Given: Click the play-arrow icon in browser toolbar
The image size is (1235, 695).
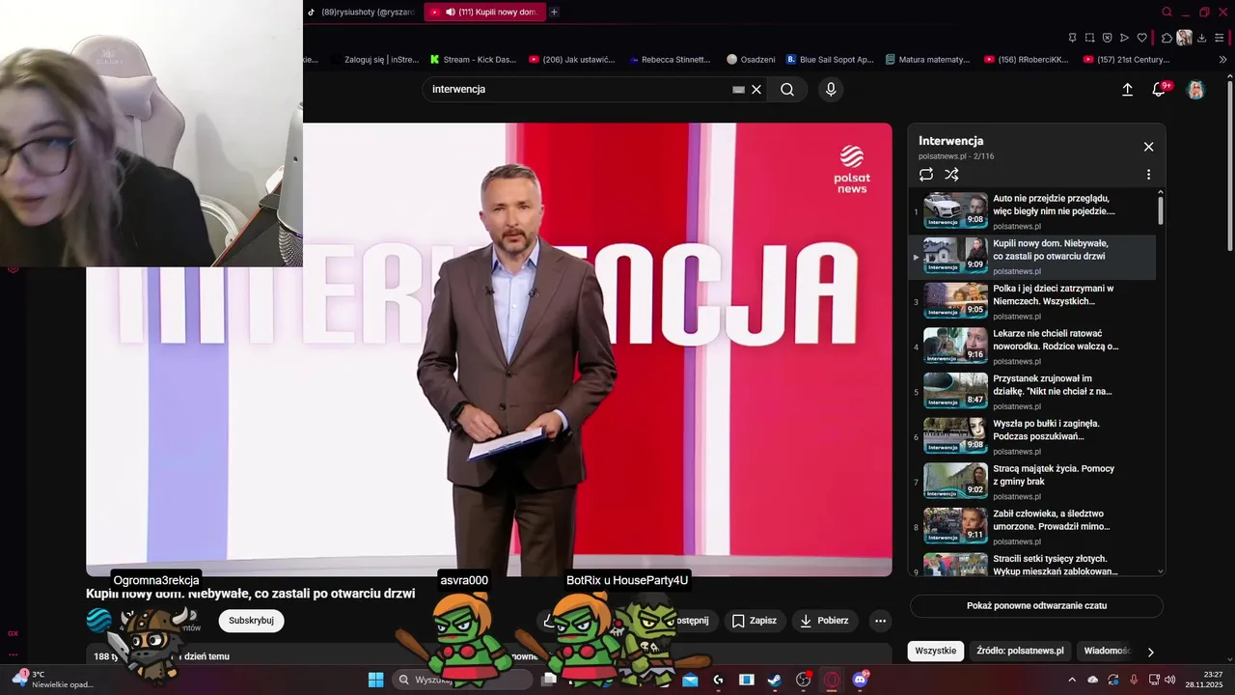Looking at the screenshot, I should [x=1124, y=38].
